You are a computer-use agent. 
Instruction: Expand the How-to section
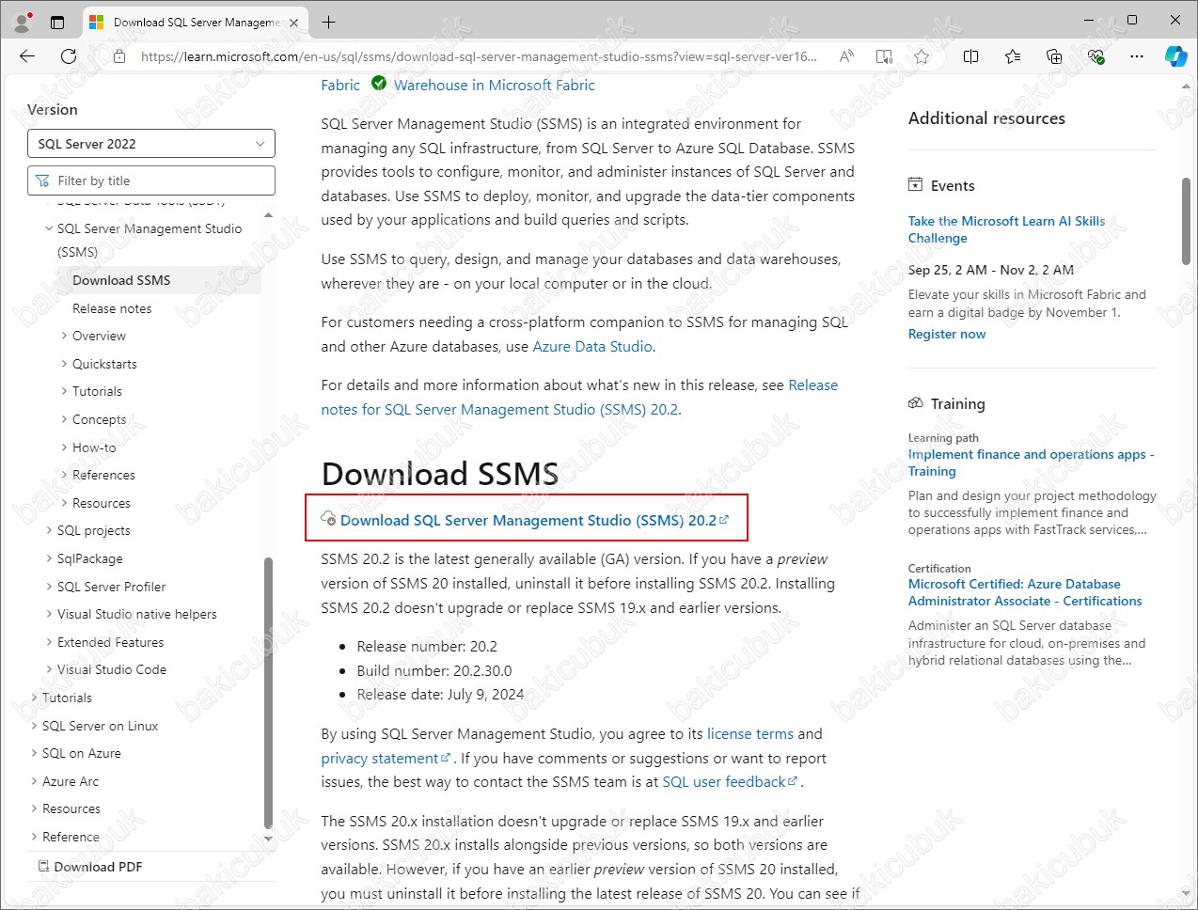click(x=64, y=447)
